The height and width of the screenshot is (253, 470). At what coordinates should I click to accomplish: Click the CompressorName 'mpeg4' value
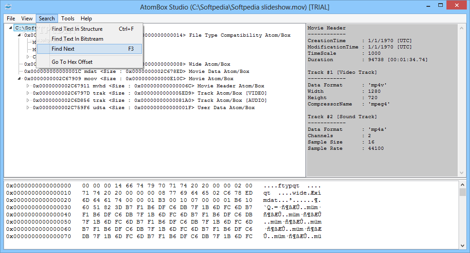tap(379, 104)
